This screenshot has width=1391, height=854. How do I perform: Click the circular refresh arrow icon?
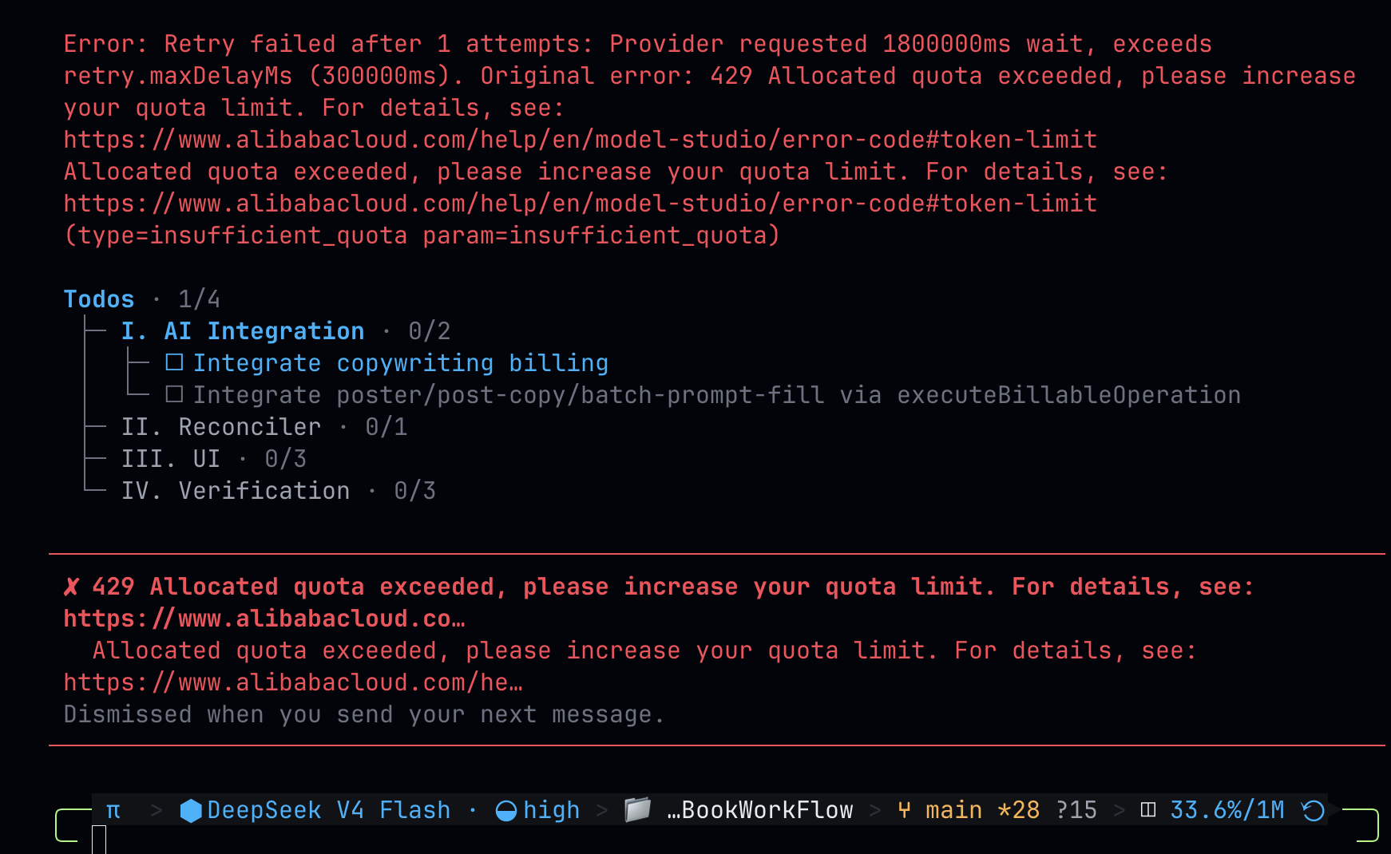[x=1314, y=811]
